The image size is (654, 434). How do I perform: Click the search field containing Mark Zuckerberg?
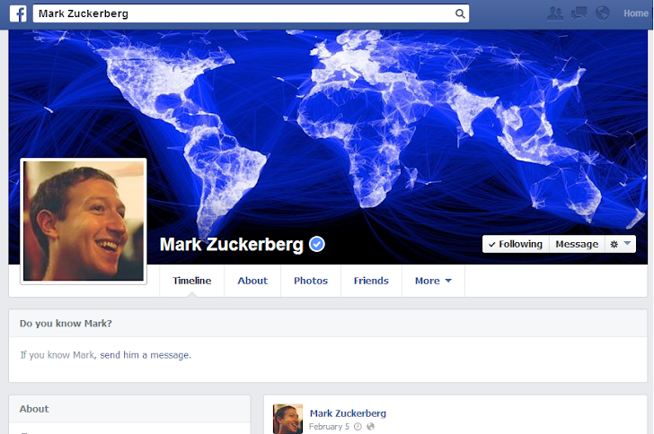point(252,13)
